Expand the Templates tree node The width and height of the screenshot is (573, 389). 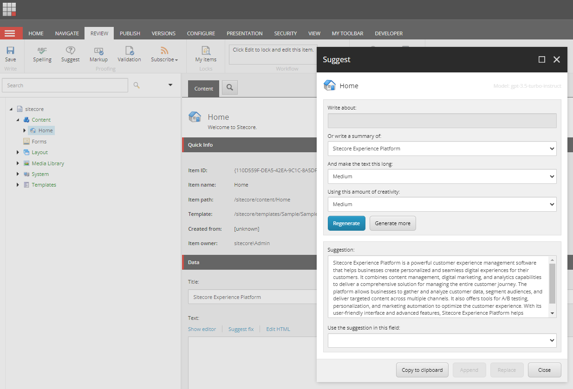[18, 185]
